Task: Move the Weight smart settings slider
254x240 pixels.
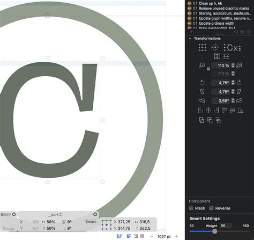Action: point(215,231)
